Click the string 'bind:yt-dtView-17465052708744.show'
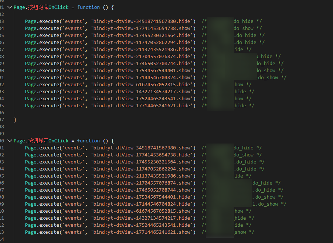This screenshot has height=243, width=333. (142, 190)
